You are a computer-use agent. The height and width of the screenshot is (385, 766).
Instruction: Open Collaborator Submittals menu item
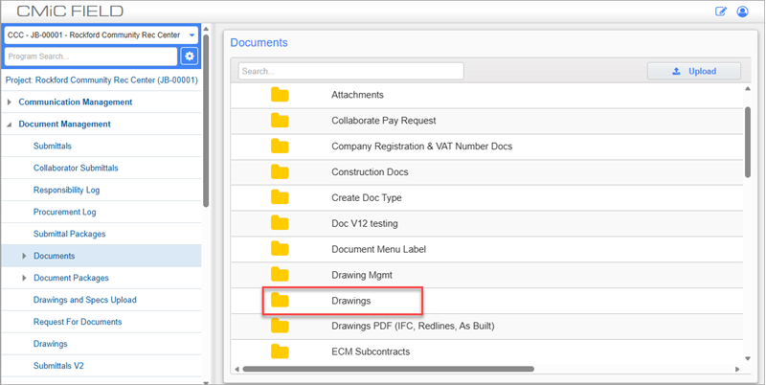pos(76,168)
